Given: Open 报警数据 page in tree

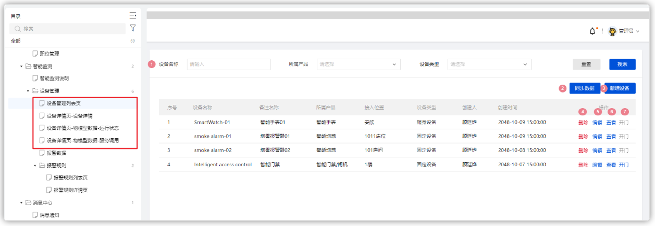Looking at the screenshot, I should [53, 153].
